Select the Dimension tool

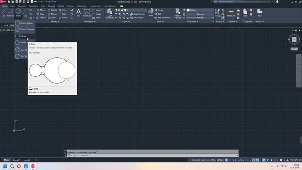(87, 13)
